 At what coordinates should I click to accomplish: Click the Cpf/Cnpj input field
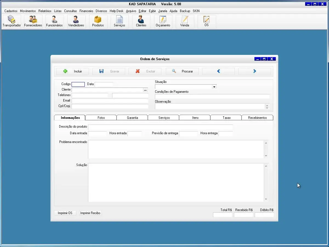pyautogui.click(x=110, y=106)
